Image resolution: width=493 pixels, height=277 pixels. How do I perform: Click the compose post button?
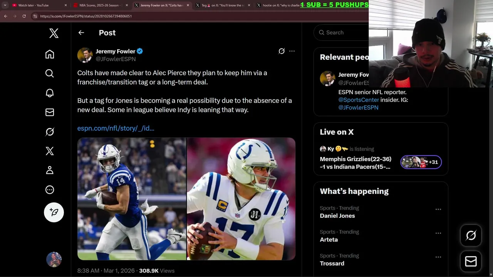pos(54,212)
